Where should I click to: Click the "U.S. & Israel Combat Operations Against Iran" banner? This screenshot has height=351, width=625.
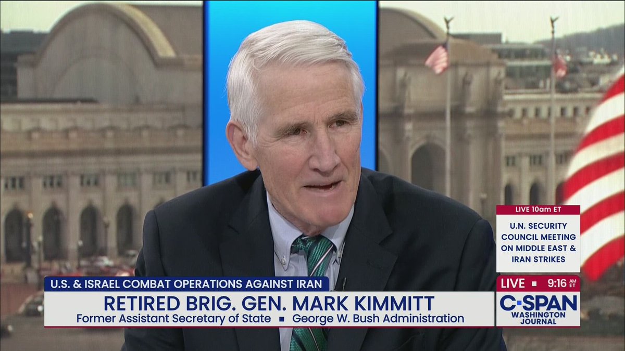[x=186, y=284]
